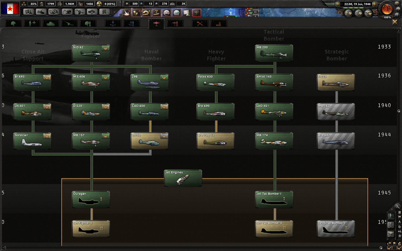Open the Construction excavator button
Image resolution: width=402 pixels, height=251 pixels.
point(67,12)
